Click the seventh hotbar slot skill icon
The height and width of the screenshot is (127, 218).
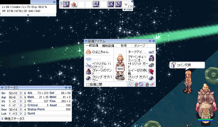(111, 4)
